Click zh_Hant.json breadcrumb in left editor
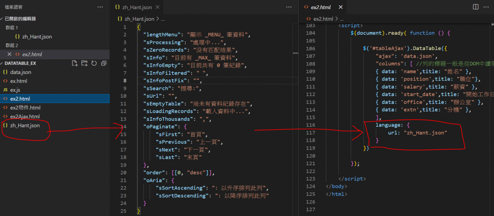 pyautogui.click(x=139, y=19)
